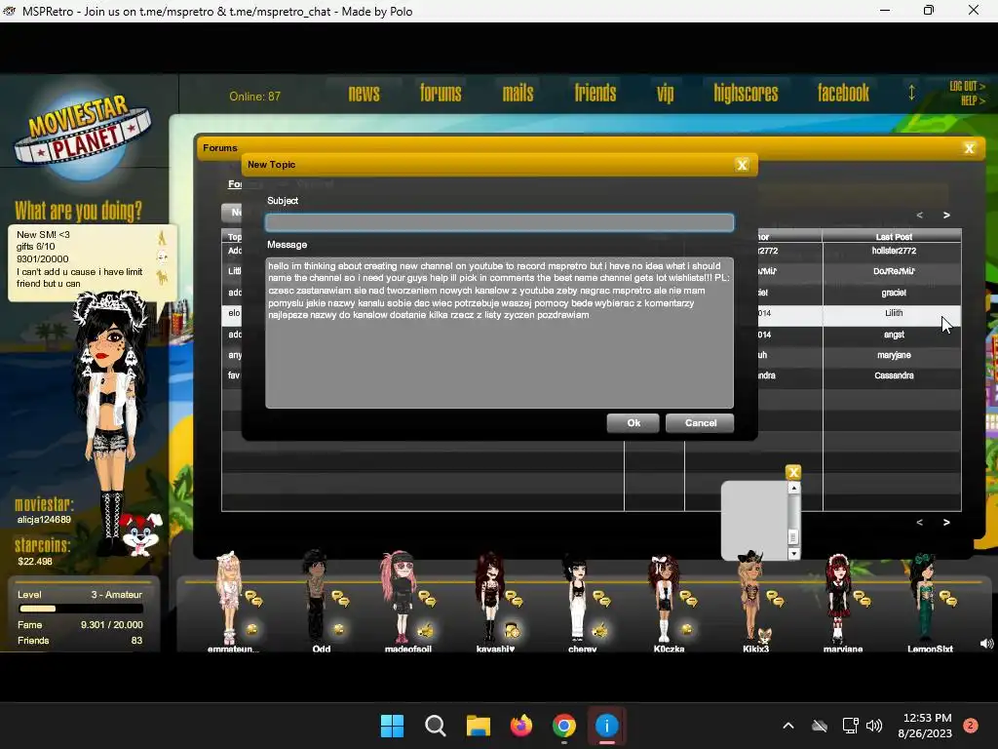Viewport: 998px width, 749px height.
Task: Close the New Topic dialog with X
Action: click(x=742, y=165)
